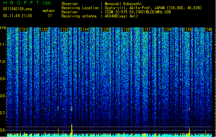The height and width of the screenshot is (137, 216).
Task: Click the filename 0511042130.png
Action: [18, 9]
